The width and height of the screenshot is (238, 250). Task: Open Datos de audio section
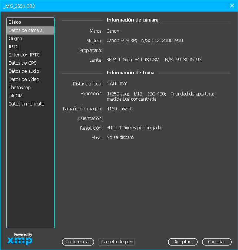pos(30,71)
